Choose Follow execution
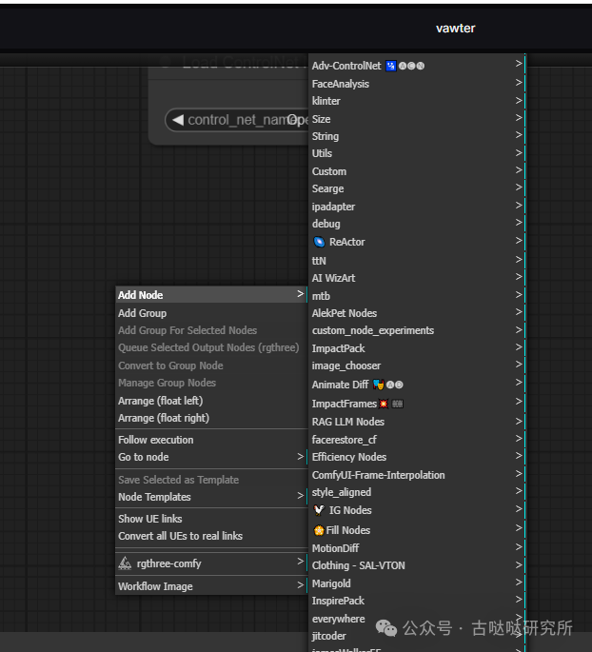This screenshot has height=652, width=592. [211, 440]
